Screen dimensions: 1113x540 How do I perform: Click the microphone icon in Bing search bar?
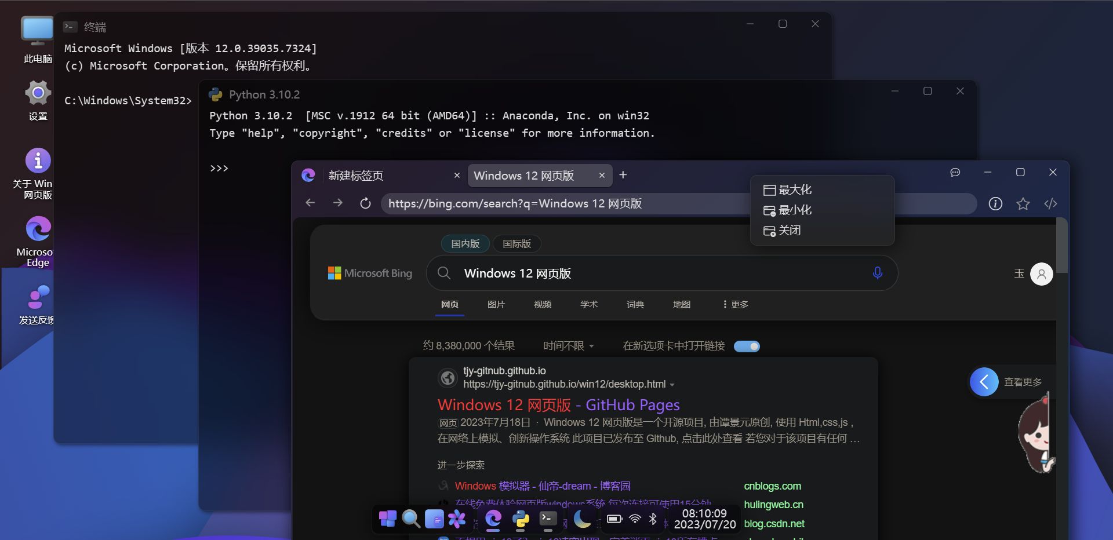coord(877,273)
